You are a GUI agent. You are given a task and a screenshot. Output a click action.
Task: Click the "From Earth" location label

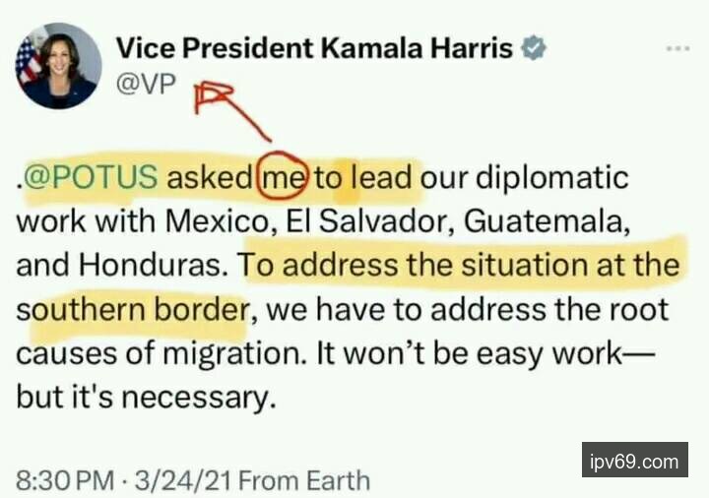point(304,480)
